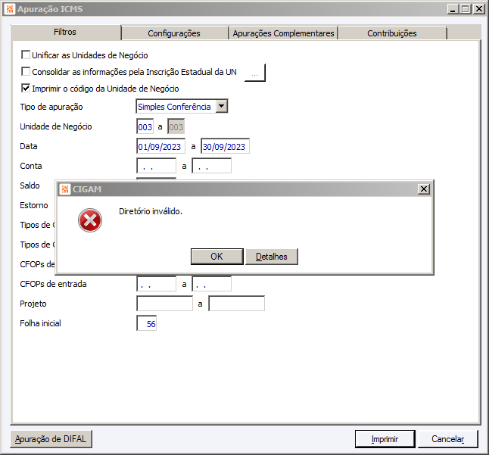Viewport: 489px width, 455px height.
Task: Click the first Conta input field
Action: tap(156, 166)
